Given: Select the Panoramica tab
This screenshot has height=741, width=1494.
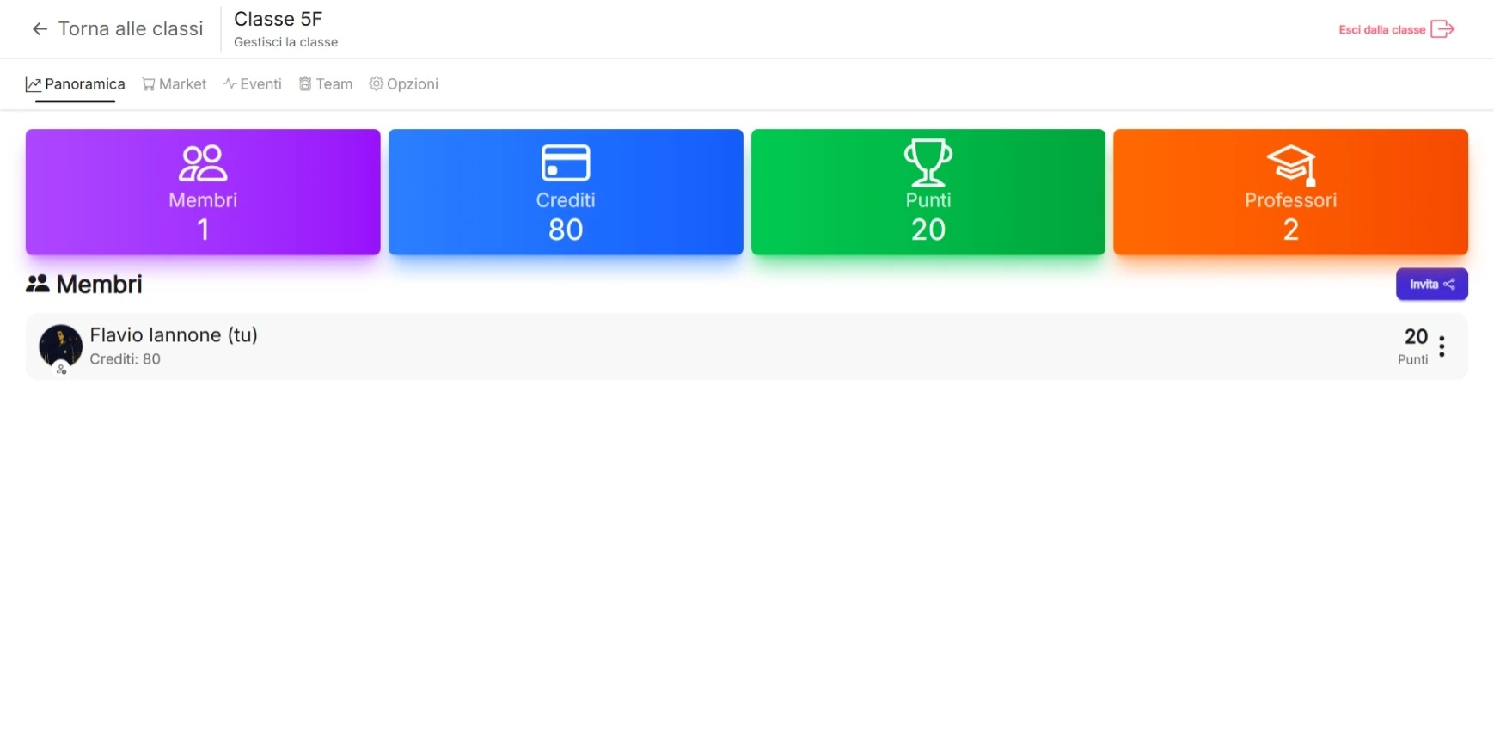Looking at the screenshot, I should [76, 84].
